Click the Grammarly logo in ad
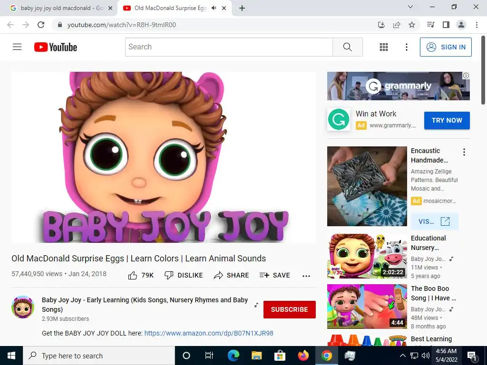 [x=339, y=119]
